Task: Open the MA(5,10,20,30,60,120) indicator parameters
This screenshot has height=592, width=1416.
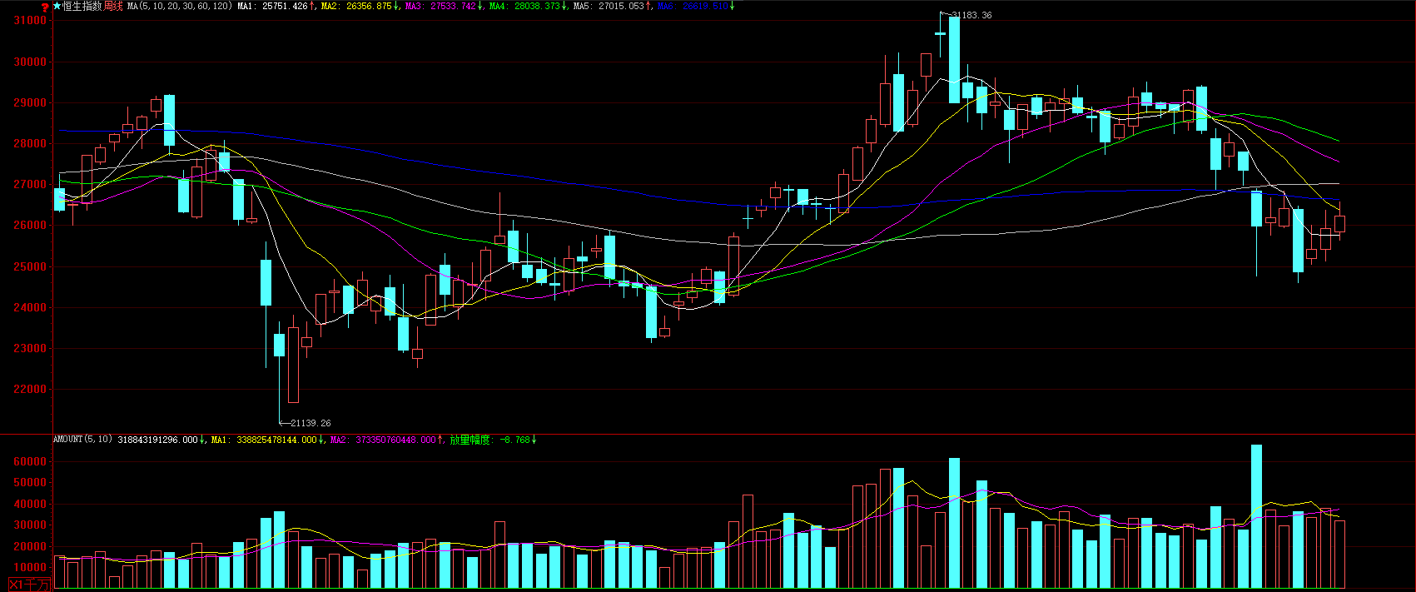Action: click(179, 6)
